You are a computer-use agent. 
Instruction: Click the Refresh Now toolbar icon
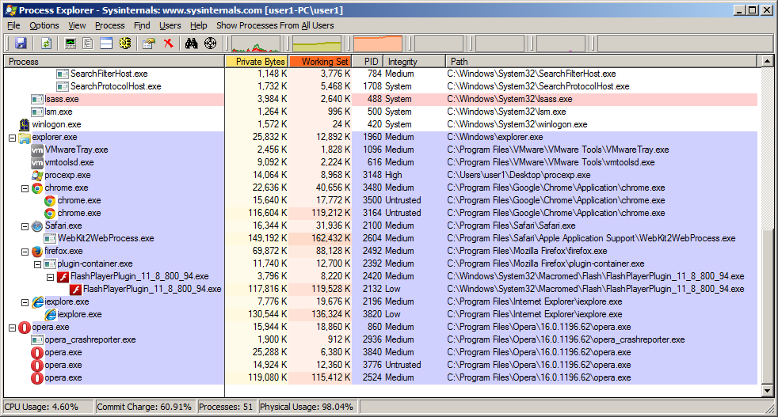pyautogui.click(x=46, y=44)
